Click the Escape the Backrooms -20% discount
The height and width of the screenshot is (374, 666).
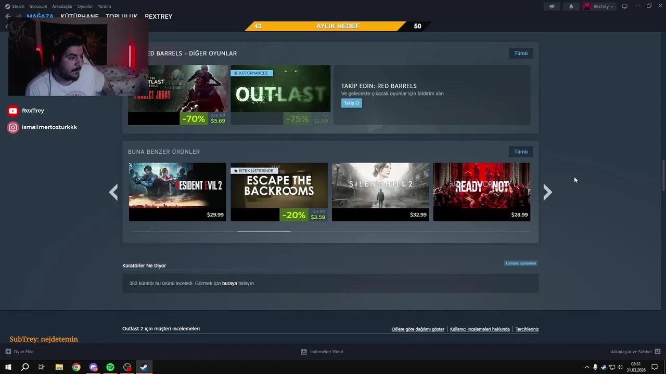[294, 215]
